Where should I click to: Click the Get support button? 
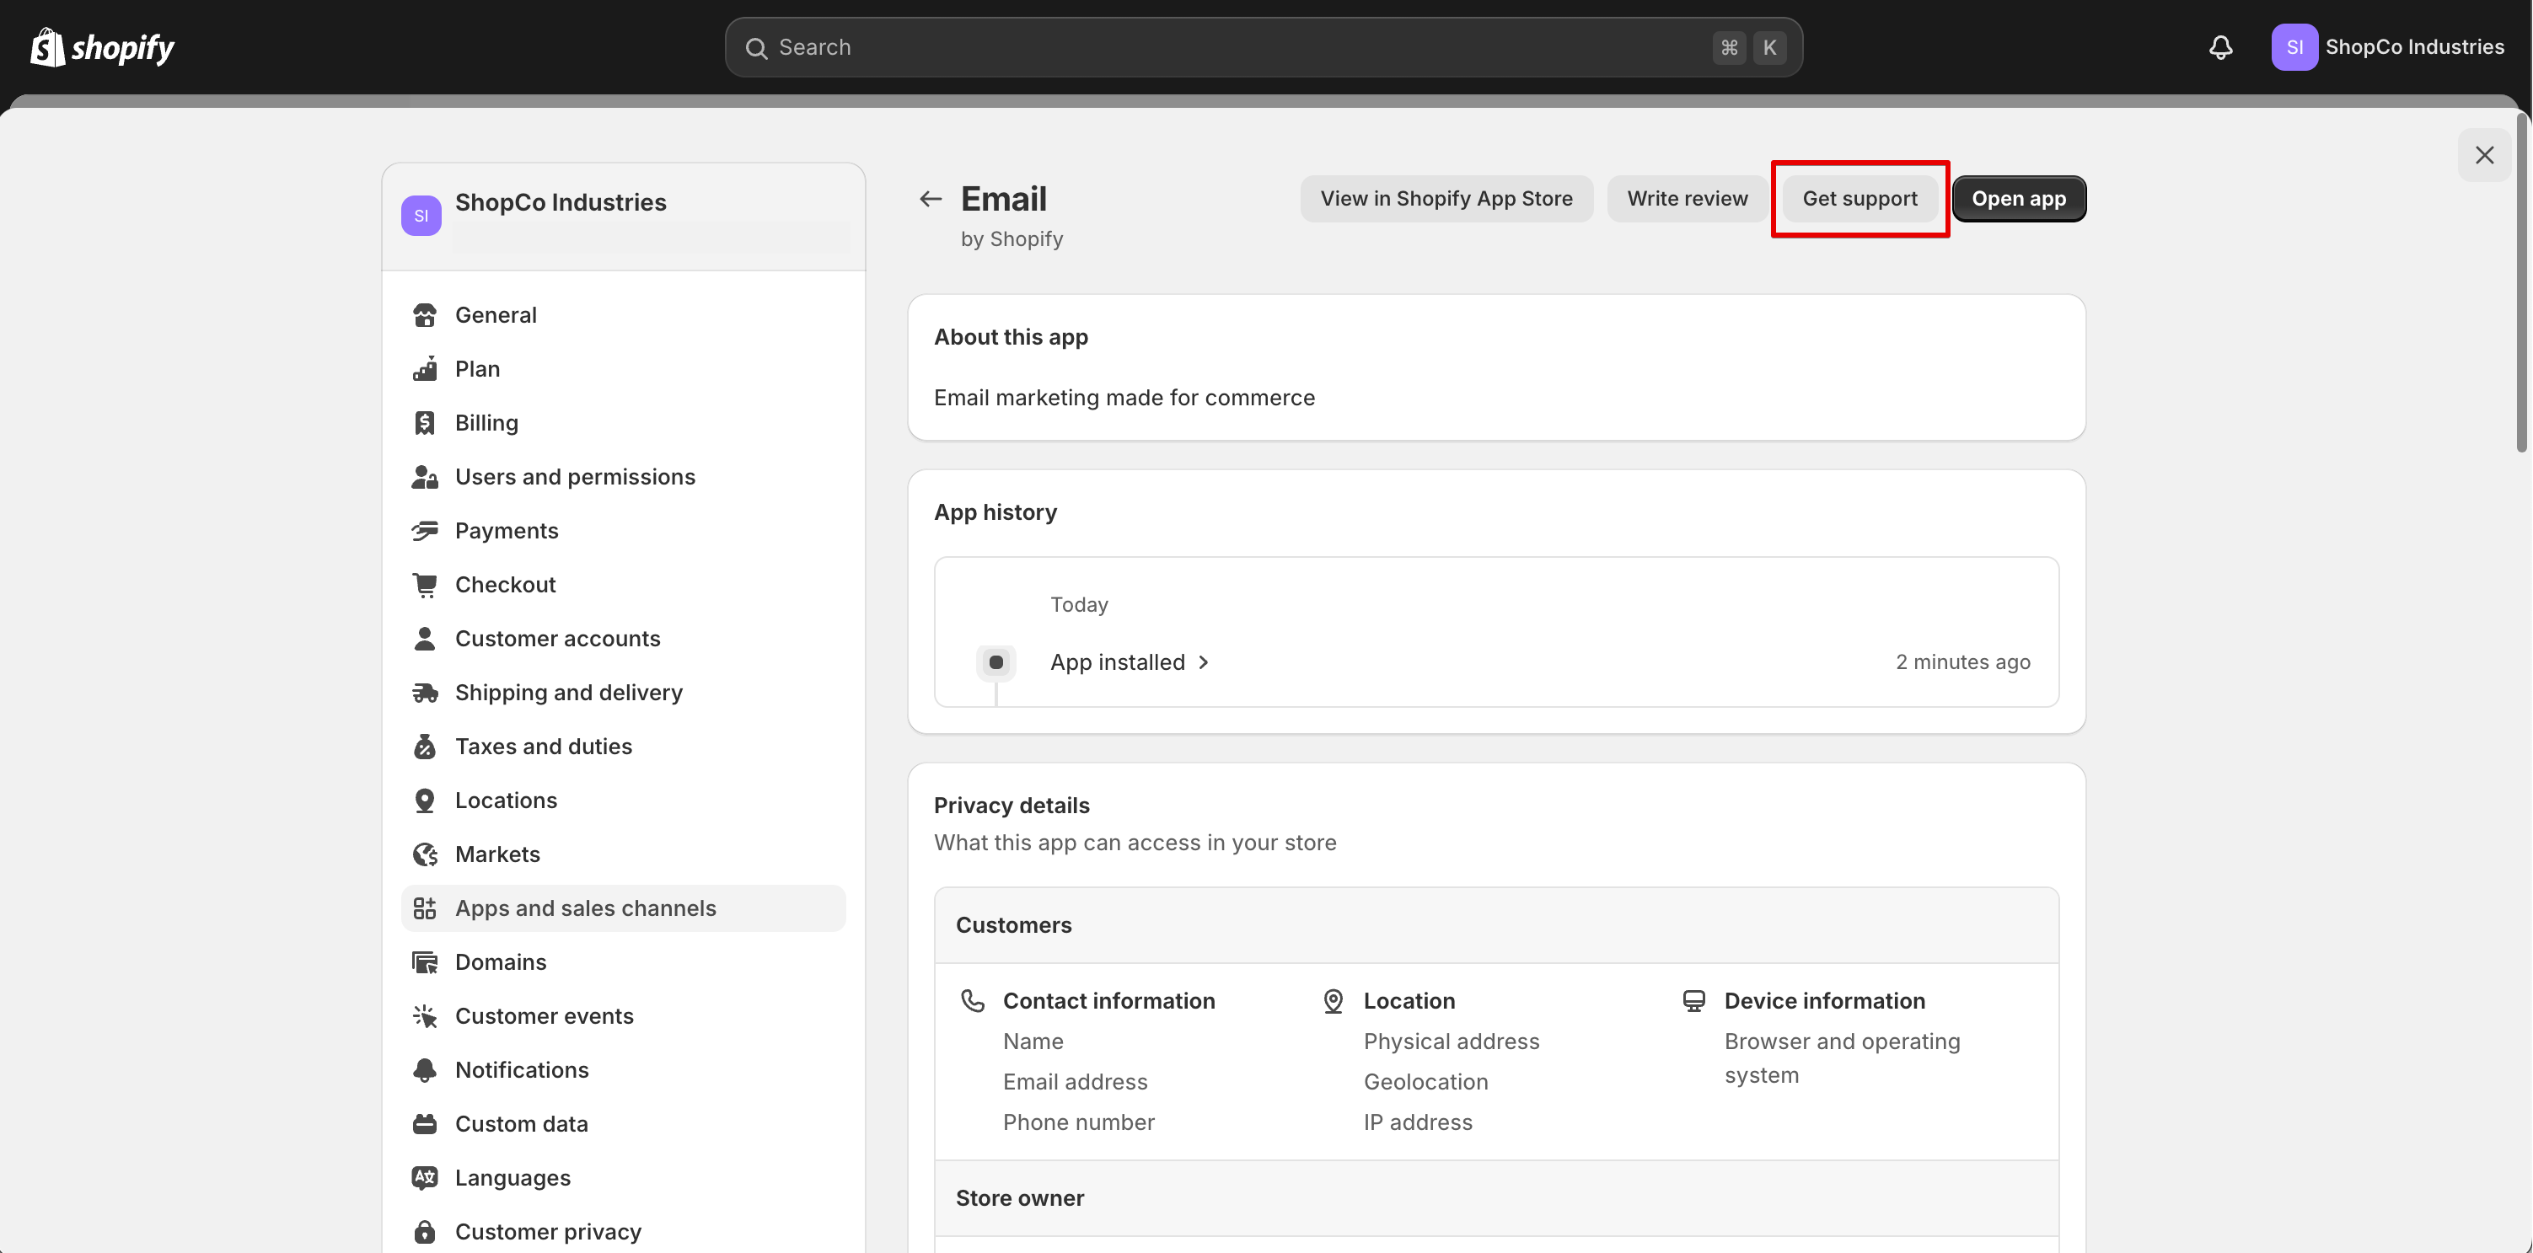point(1860,199)
